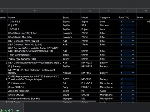
Task: Select the '16-55 f2.8' name cell
Action: (x=35, y=29)
